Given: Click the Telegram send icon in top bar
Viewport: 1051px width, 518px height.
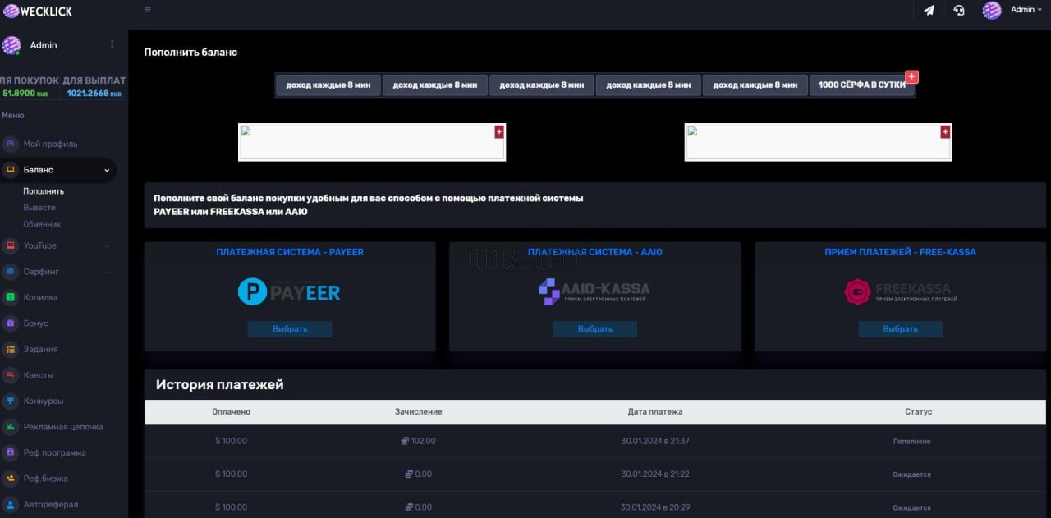Looking at the screenshot, I should 928,11.
